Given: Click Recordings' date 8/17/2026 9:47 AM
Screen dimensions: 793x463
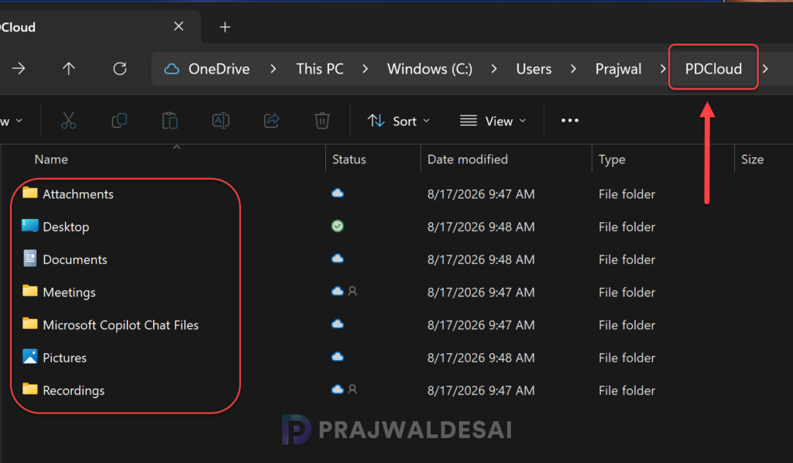Looking at the screenshot, I should point(480,391).
